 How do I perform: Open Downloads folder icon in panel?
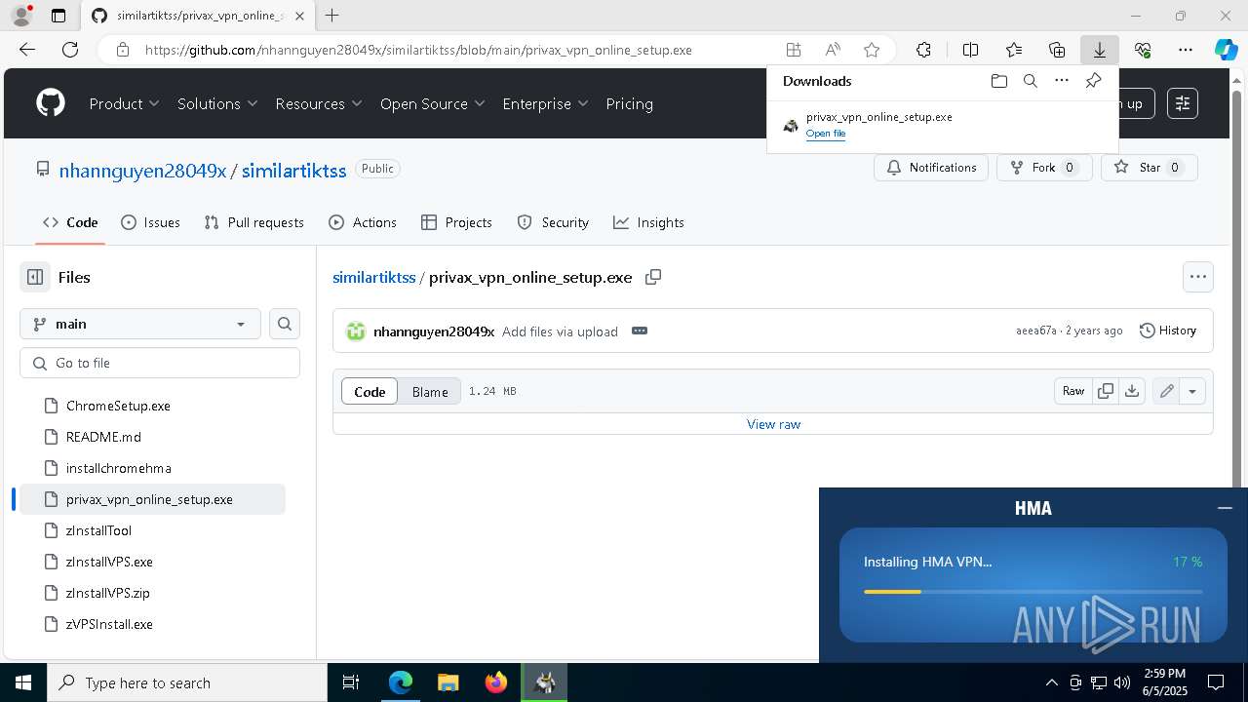(x=998, y=81)
